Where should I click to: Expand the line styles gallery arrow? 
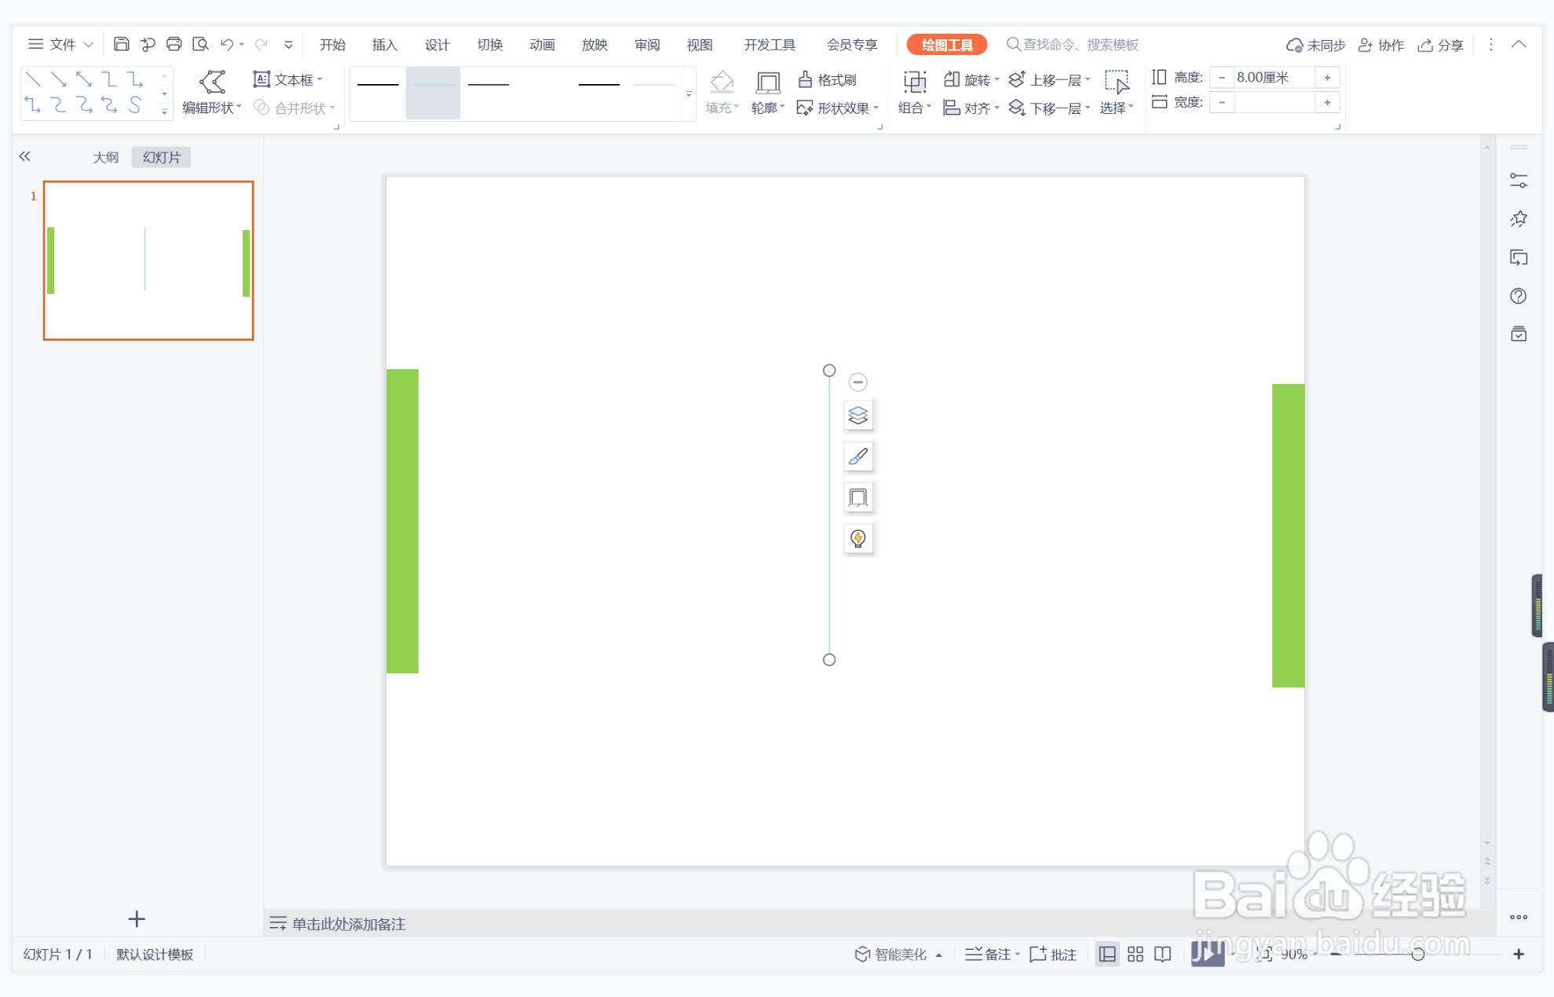click(689, 95)
